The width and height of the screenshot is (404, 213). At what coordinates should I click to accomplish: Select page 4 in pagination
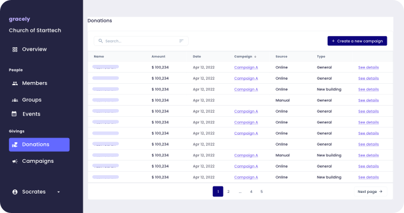point(251,192)
